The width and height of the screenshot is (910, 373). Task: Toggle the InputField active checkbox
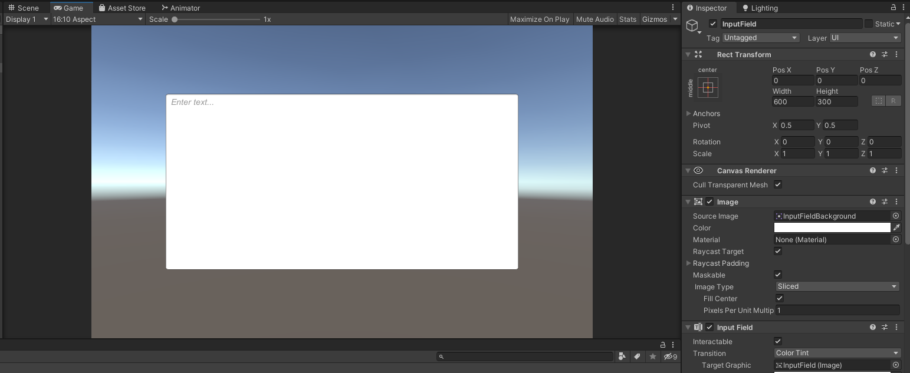[x=713, y=24]
